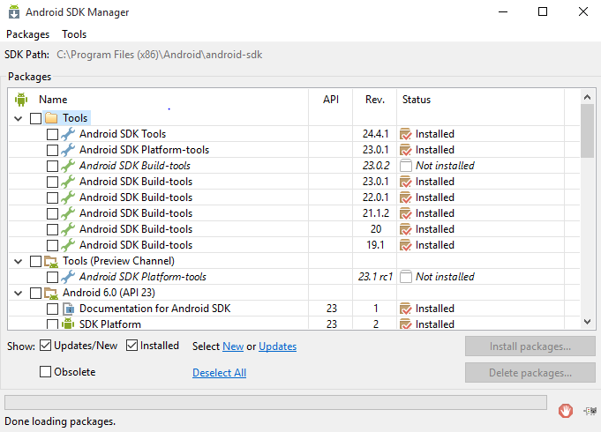
Task: Click revision cell 24.4.1
Action: [x=375, y=134]
